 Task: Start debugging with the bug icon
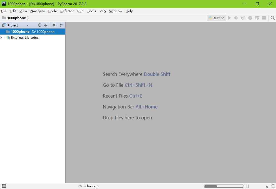(x=236, y=18)
